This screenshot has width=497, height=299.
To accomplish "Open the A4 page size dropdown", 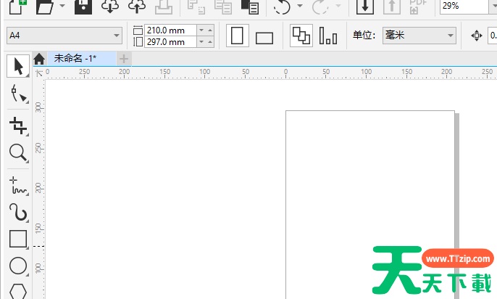I will (x=117, y=36).
